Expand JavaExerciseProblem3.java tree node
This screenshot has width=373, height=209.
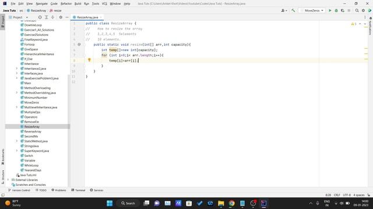[17, 78]
